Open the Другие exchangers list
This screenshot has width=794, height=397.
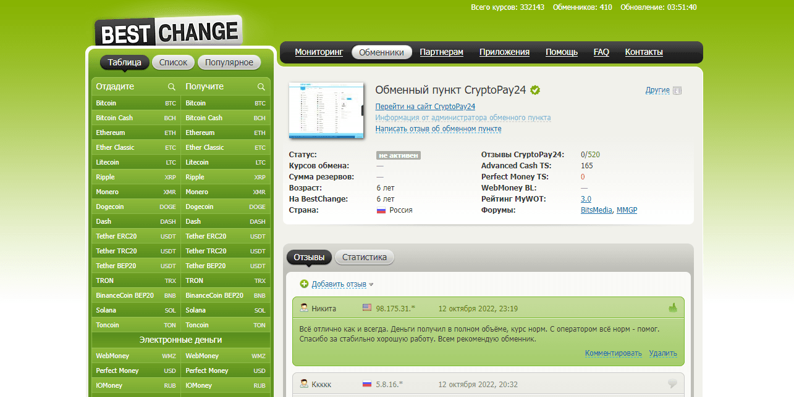point(657,90)
